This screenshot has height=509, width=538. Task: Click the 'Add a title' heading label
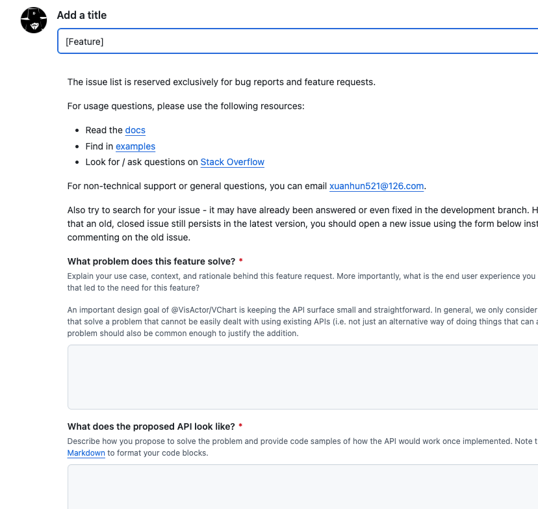point(82,15)
